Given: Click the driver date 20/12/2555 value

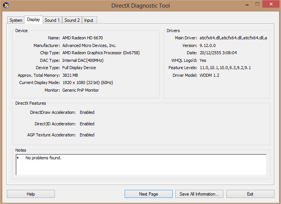Looking at the screenshot, I should pyautogui.click(x=218, y=53).
